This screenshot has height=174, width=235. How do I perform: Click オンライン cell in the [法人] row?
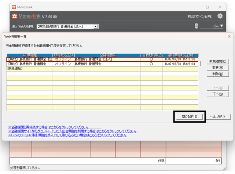tap(63, 59)
